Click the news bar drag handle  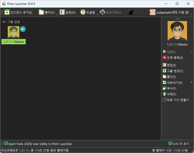coord(2,144)
